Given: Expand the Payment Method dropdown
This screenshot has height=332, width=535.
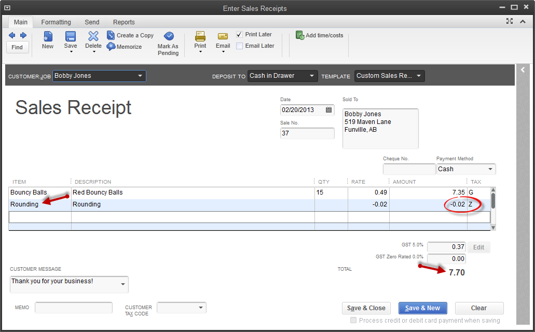Looking at the screenshot, I should (x=490, y=169).
